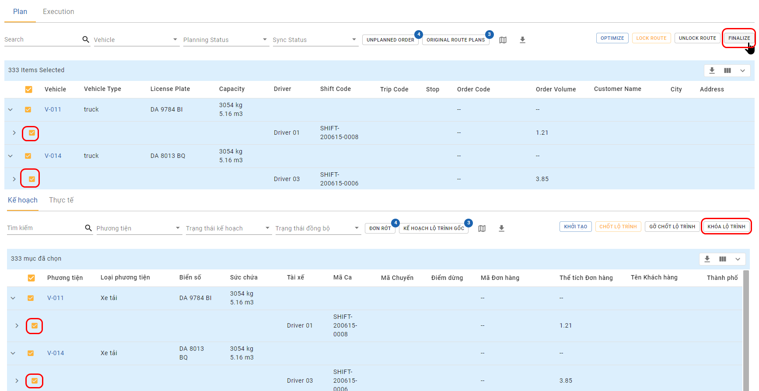The width and height of the screenshot is (759, 391).
Task: Open column settings icon in '333 mục đã chọn' bar
Action: pos(723,259)
